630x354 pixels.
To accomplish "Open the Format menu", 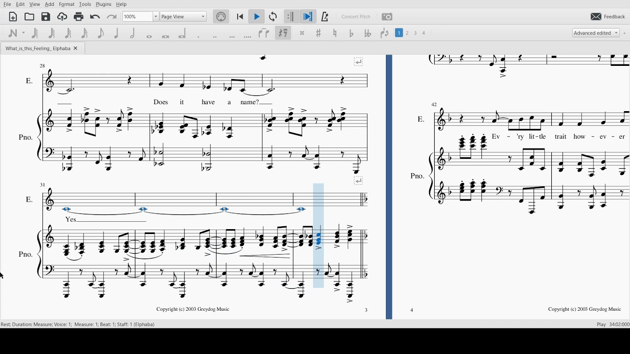I will pos(66,4).
